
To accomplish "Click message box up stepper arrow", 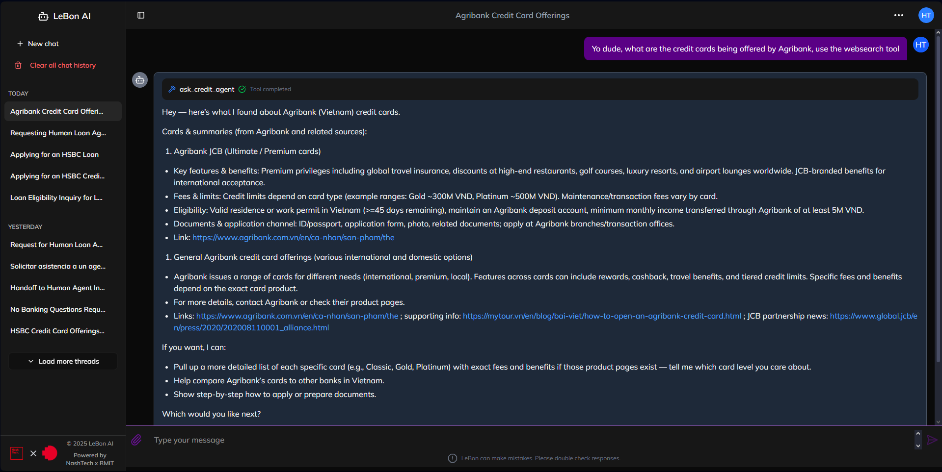I will pos(918,434).
